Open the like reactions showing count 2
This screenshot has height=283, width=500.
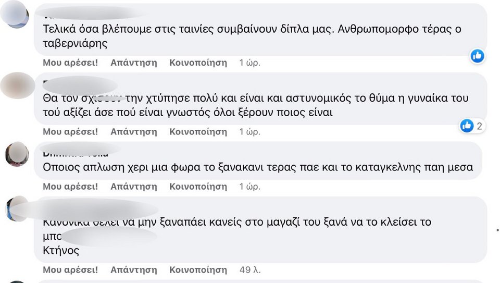pos(472,126)
